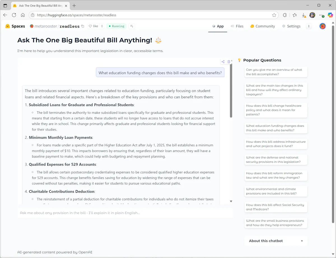View site information lock icon
Image resolution: width=336 pixels, height=258 pixels.
(x=33, y=15)
